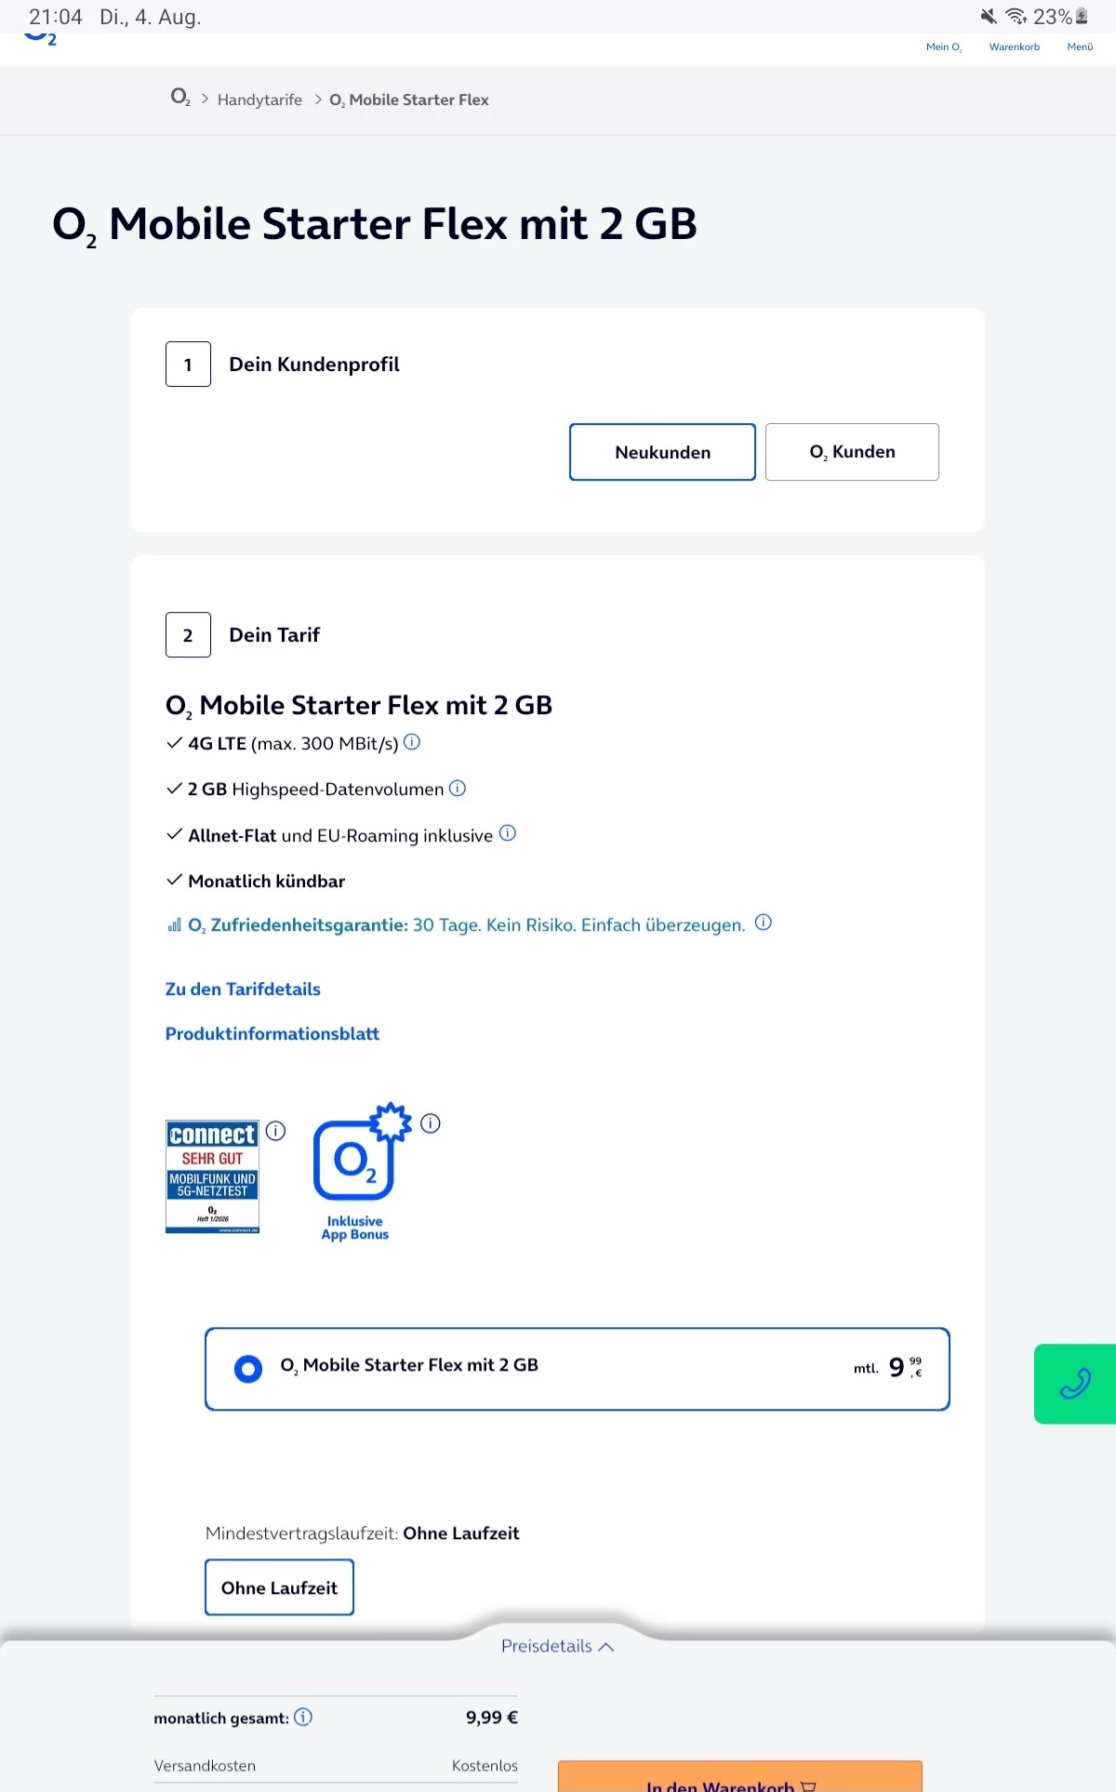
Task: Choose Ohne Laufzeit contract term
Action: (279, 1587)
